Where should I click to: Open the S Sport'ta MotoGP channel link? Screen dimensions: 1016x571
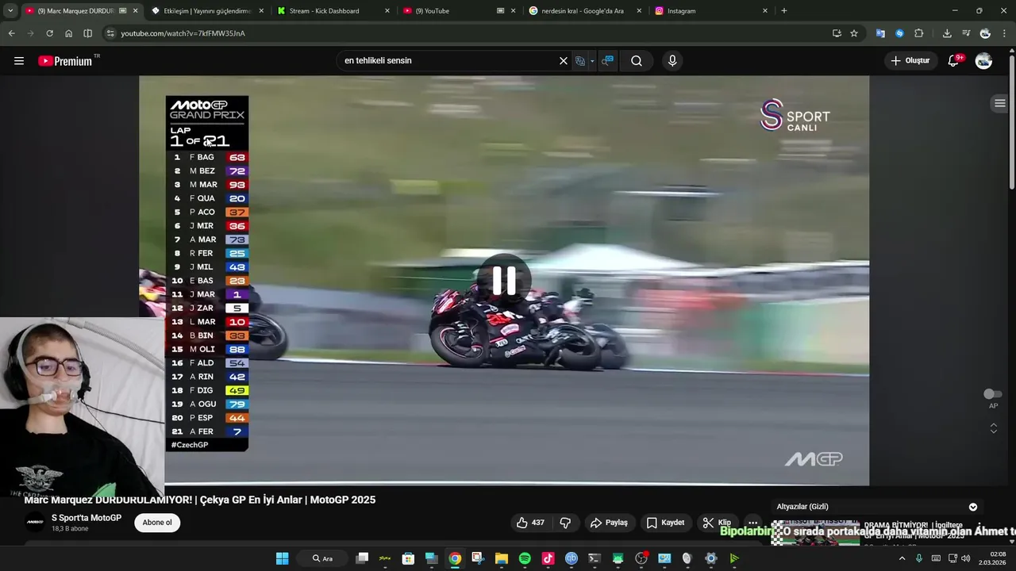(x=87, y=518)
